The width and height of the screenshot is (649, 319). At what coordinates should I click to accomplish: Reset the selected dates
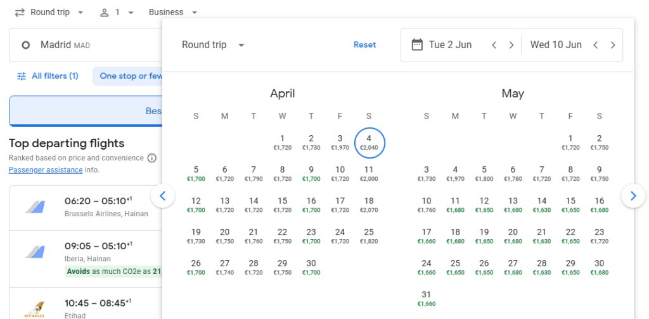tap(364, 45)
